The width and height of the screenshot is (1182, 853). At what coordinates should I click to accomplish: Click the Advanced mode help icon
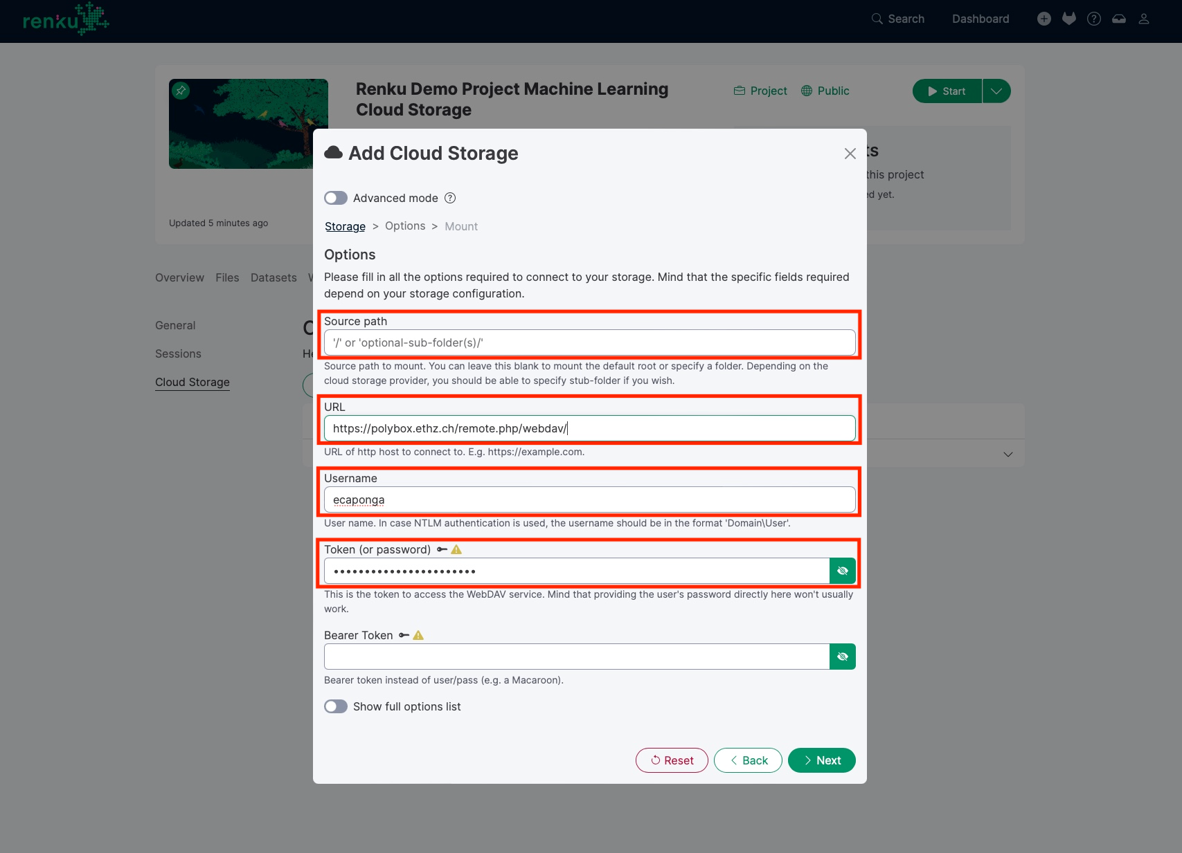point(450,198)
